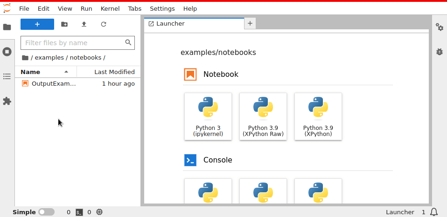Refresh the file browser listing

[104, 24]
